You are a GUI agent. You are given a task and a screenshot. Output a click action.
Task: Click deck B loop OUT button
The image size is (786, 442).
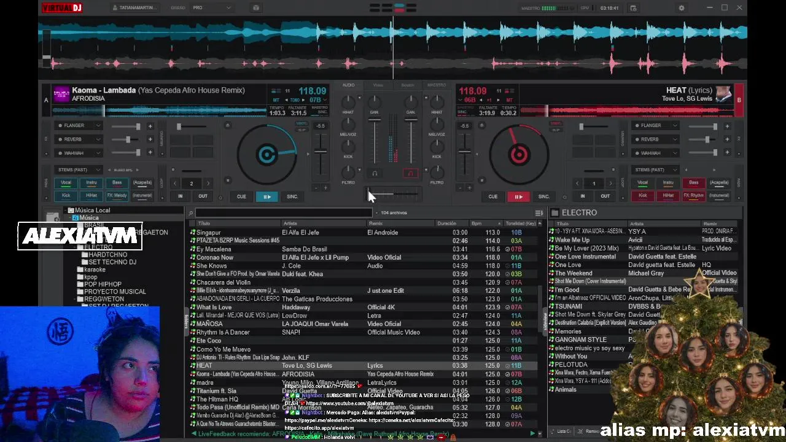pos(605,196)
